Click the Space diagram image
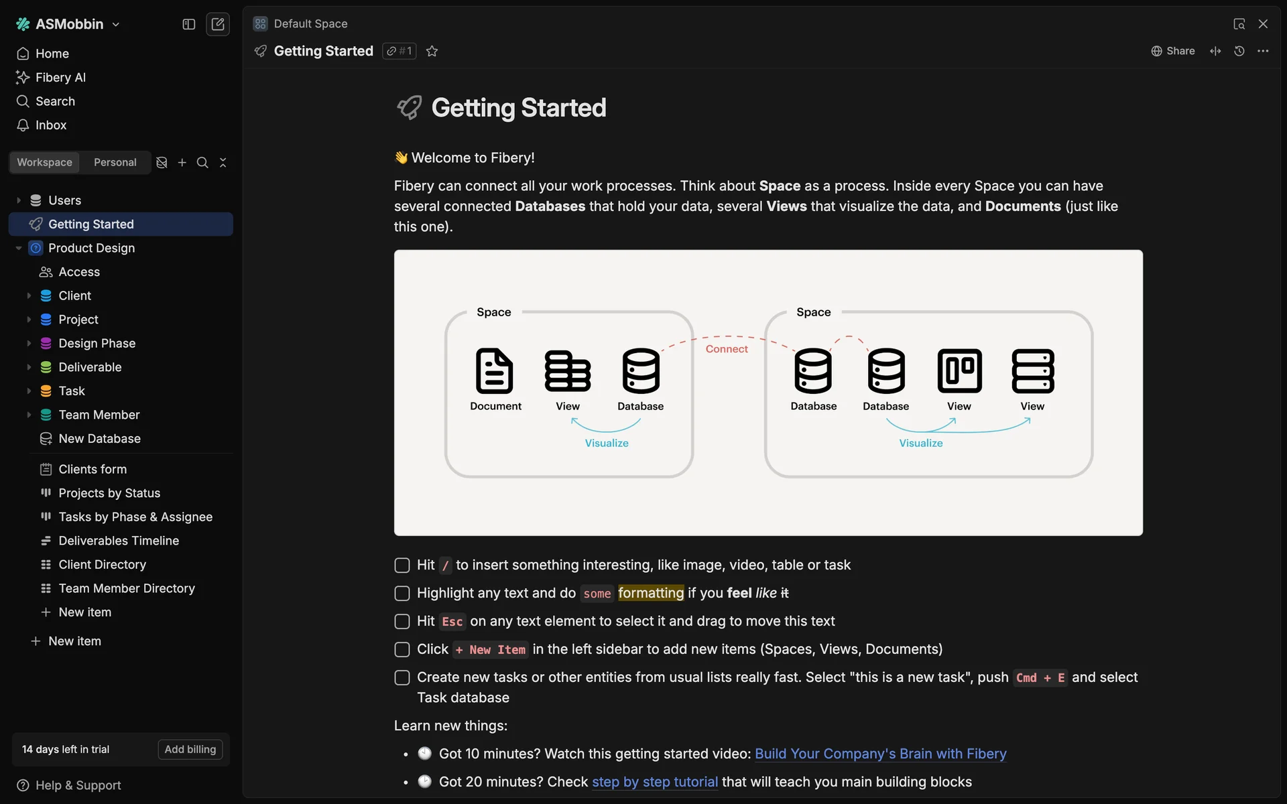 (x=768, y=393)
